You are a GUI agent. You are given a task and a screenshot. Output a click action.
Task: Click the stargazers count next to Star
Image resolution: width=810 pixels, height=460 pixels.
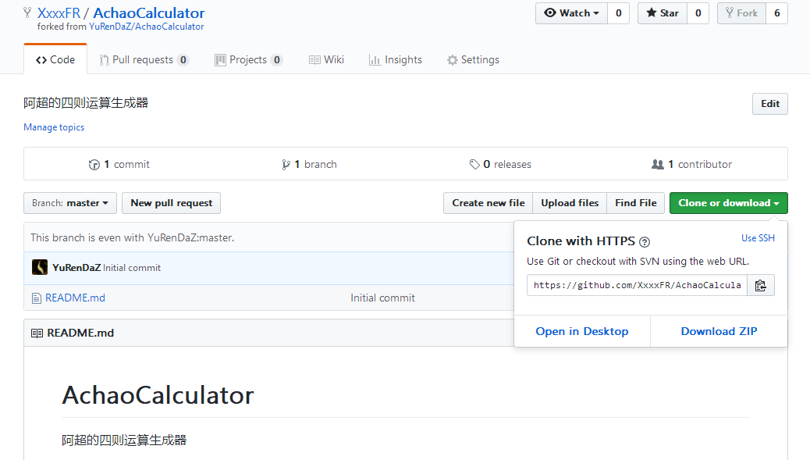click(x=698, y=13)
